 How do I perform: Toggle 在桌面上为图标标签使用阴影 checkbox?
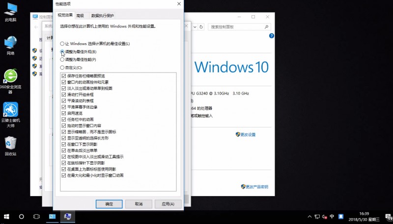click(64, 169)
